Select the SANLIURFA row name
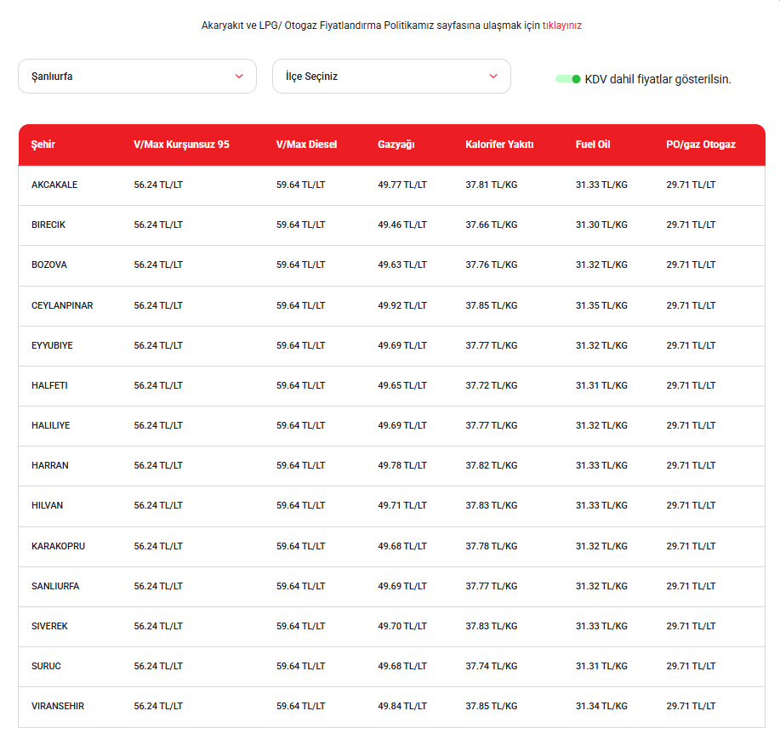Image resolution: width=780 pixels, height=745 pixels. [x=55, y=586]
